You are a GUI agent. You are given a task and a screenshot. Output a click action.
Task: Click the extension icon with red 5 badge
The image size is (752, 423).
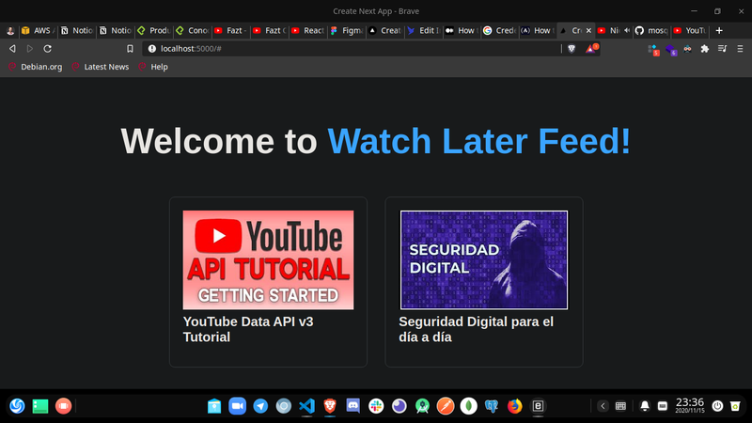coord(653,50)
